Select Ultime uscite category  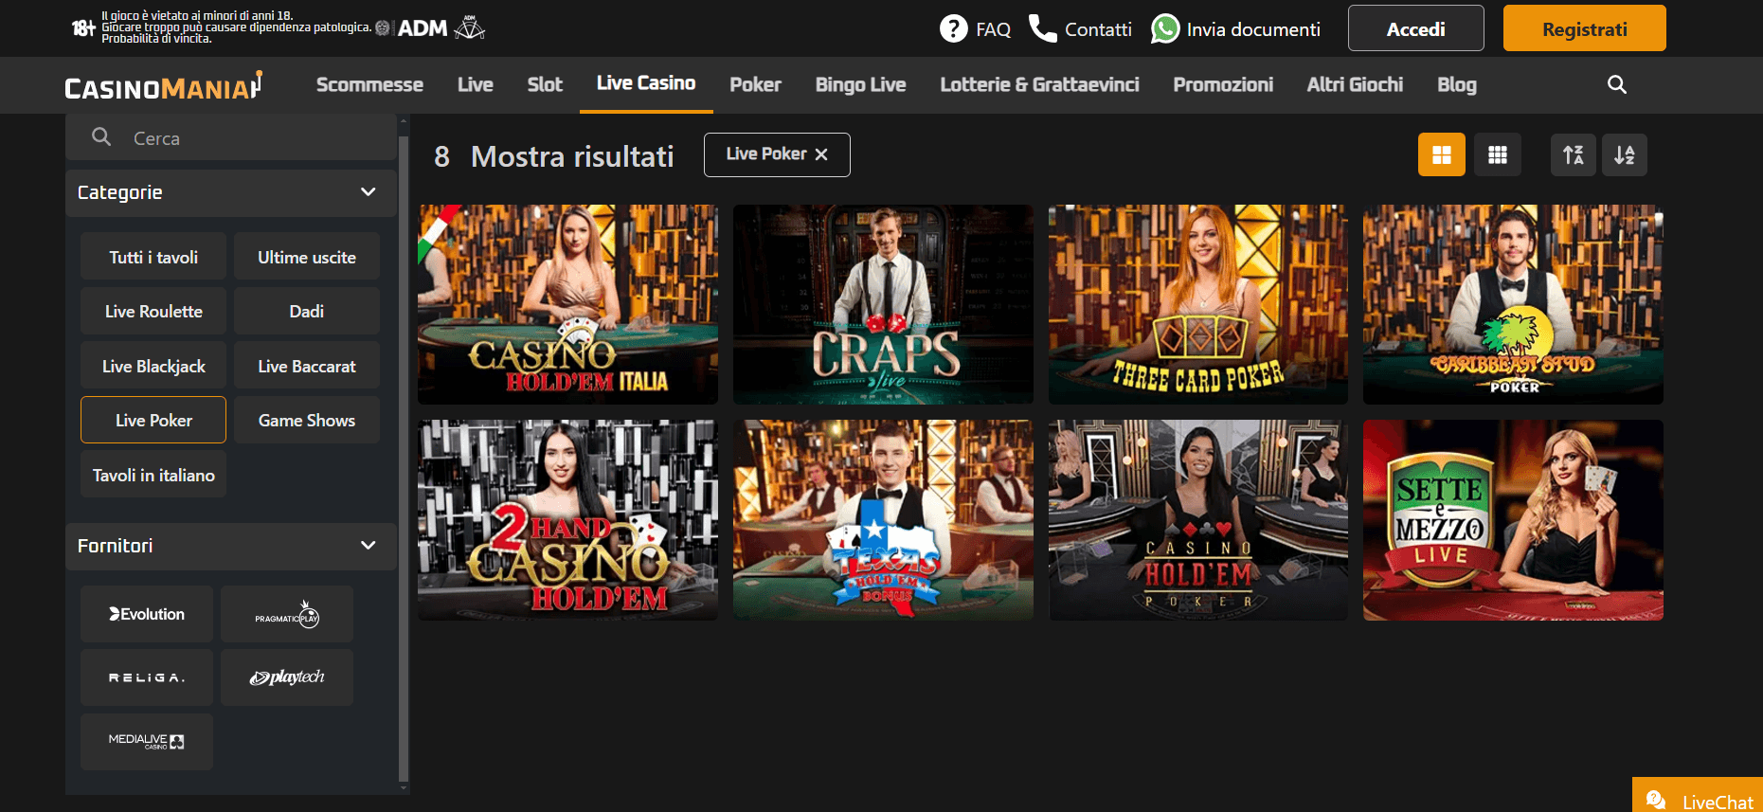[307, 257]
